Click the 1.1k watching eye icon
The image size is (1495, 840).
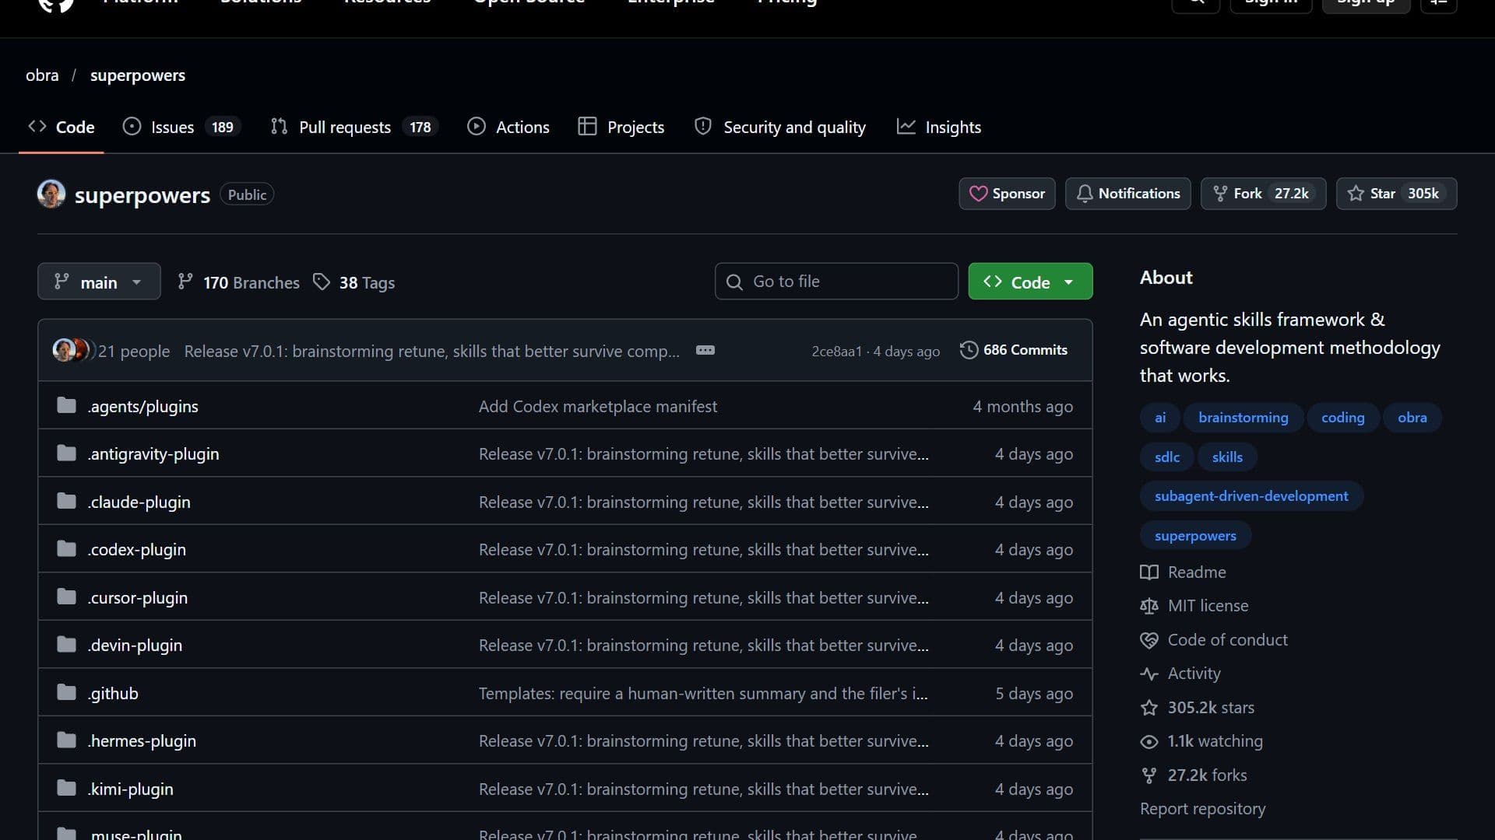coord(1149,741)
